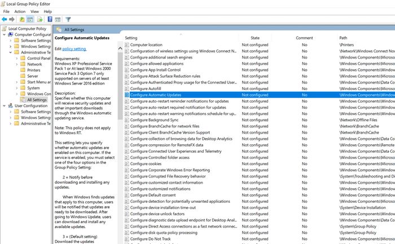The image size is (395, 244).
Task: Expand the System folder arrow in the tree
Action: point(16,88)
